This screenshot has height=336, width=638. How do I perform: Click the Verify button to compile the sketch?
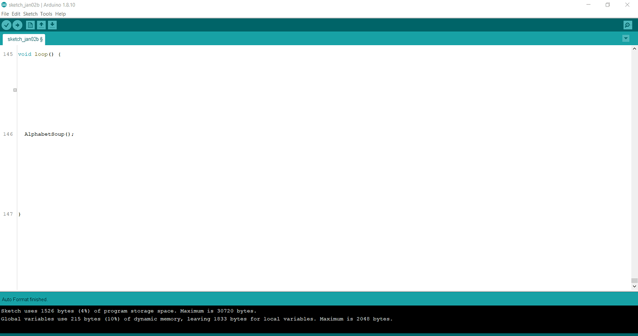pyautogui.click(x=6, y=25)
